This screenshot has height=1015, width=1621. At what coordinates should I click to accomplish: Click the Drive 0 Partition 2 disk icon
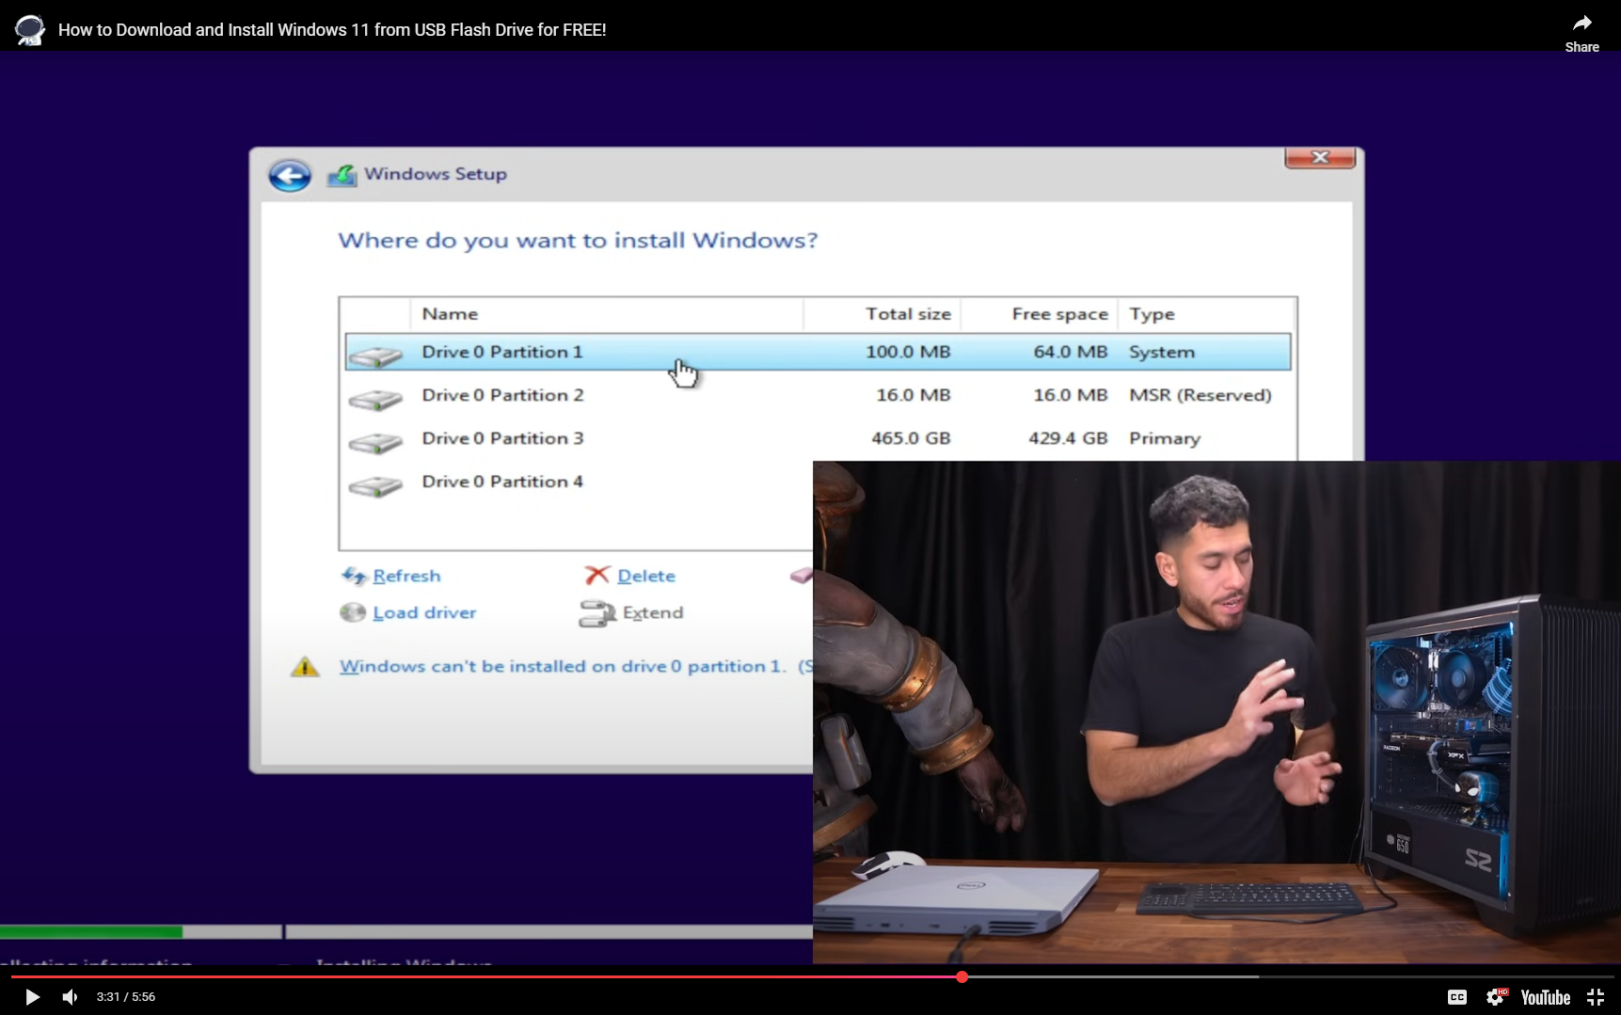375,399
